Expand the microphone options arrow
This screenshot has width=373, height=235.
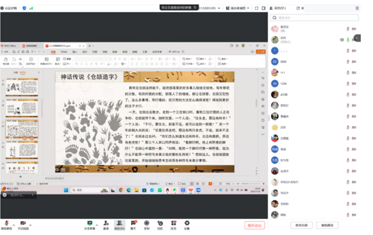[14, 225]
